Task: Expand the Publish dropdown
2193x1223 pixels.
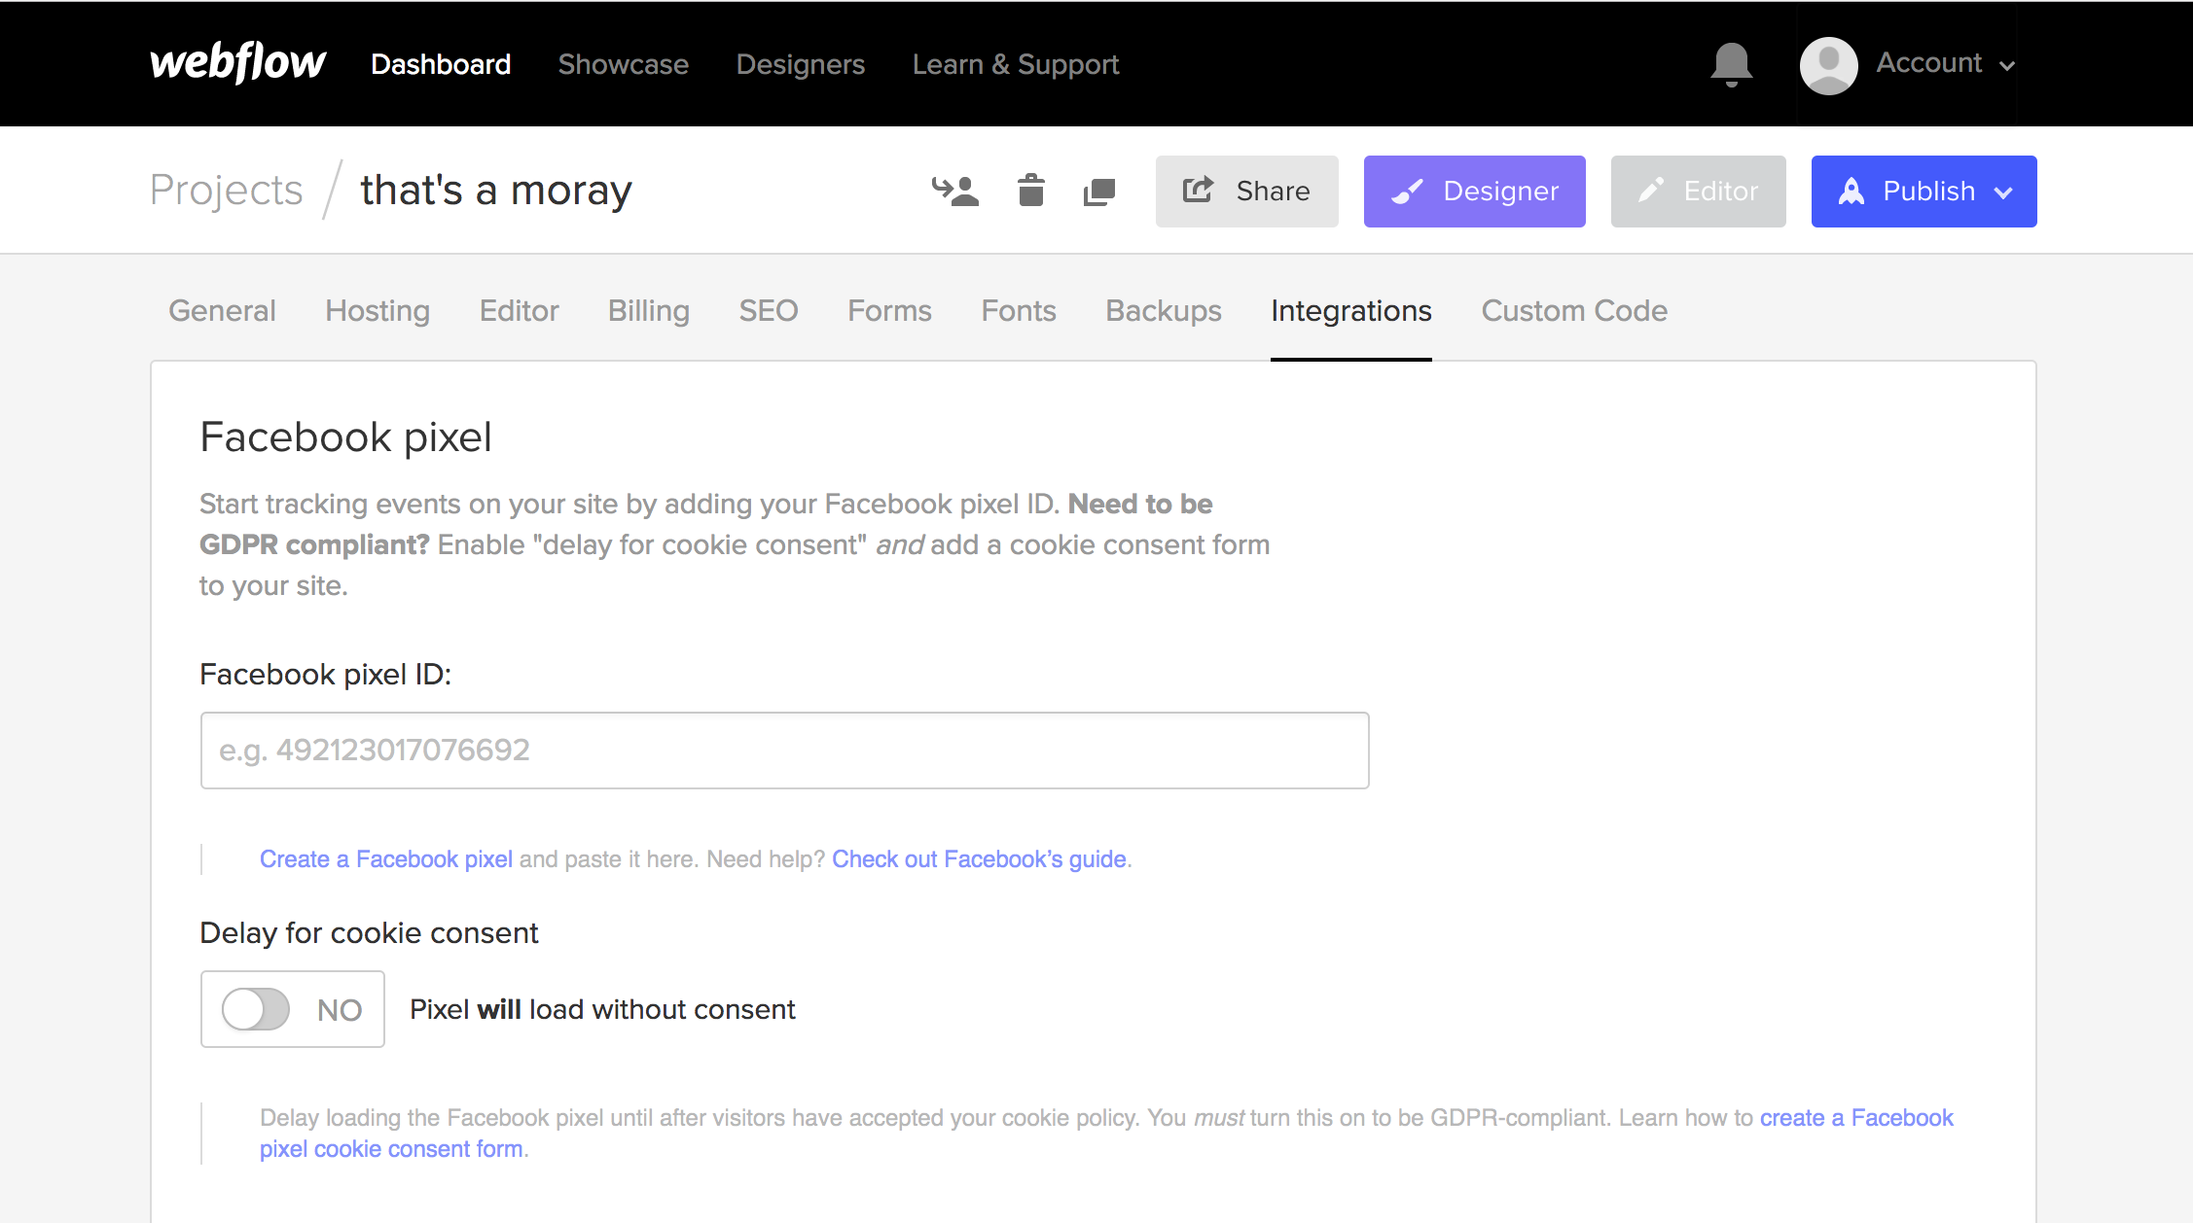Action: pyautogui.click(x=2004, y=192)
